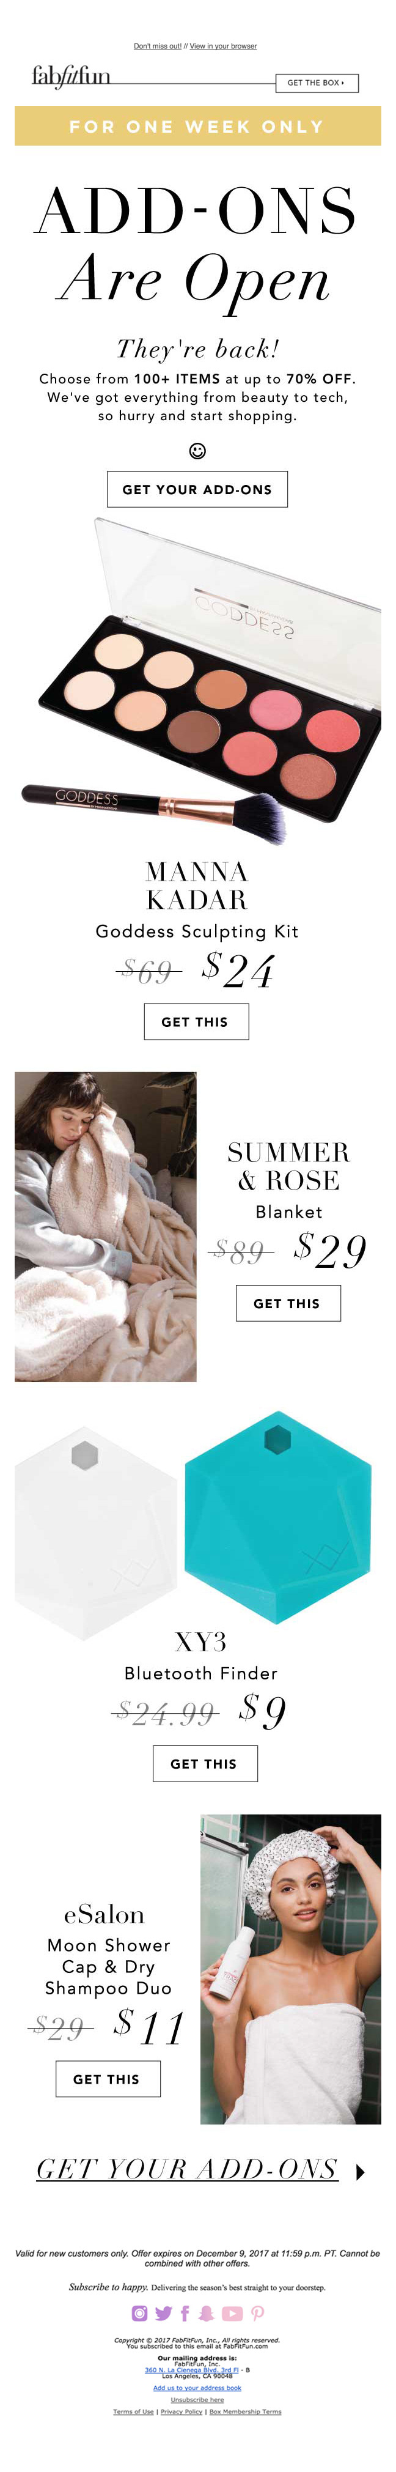Open the Facebook icon in footer
Viewport: 396px width, 2472px height.
click(185, 2313)
